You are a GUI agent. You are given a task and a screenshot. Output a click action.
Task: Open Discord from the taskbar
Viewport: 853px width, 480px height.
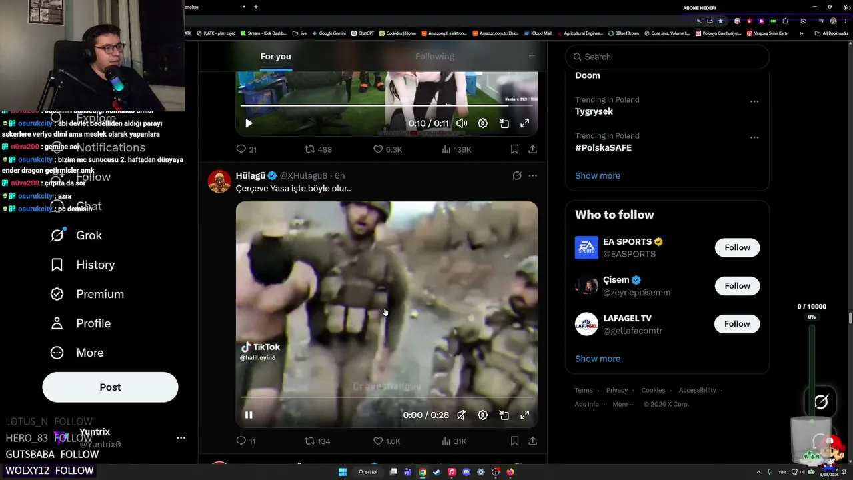tap(466, 472)
